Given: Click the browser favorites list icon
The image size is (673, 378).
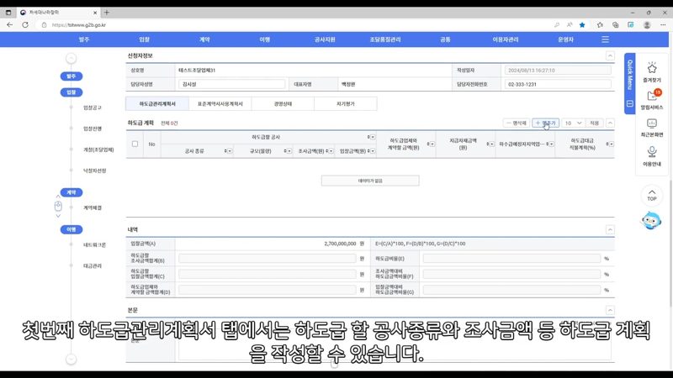Looking at the screenshot, I should 600,25.
